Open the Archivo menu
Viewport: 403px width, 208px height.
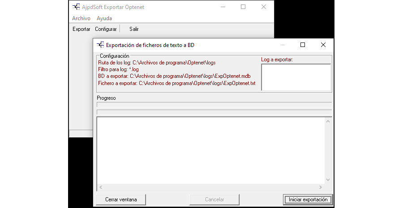(81, 18)
